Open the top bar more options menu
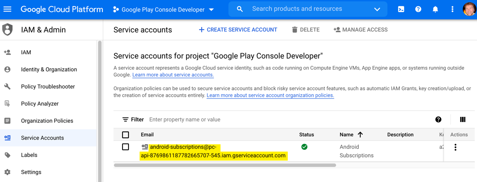The image size is (477, 182). click(x=452, y=9)
